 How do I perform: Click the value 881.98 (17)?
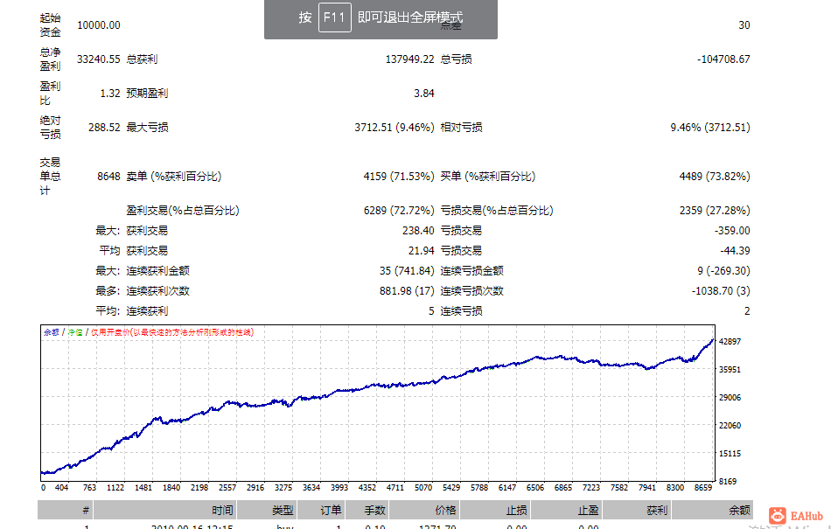pos(407,290)
